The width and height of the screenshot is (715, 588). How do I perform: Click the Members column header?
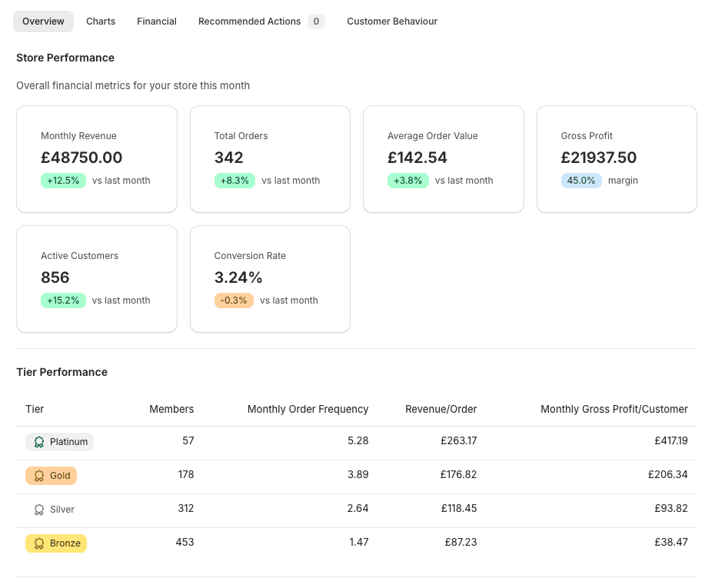point(171,410)
